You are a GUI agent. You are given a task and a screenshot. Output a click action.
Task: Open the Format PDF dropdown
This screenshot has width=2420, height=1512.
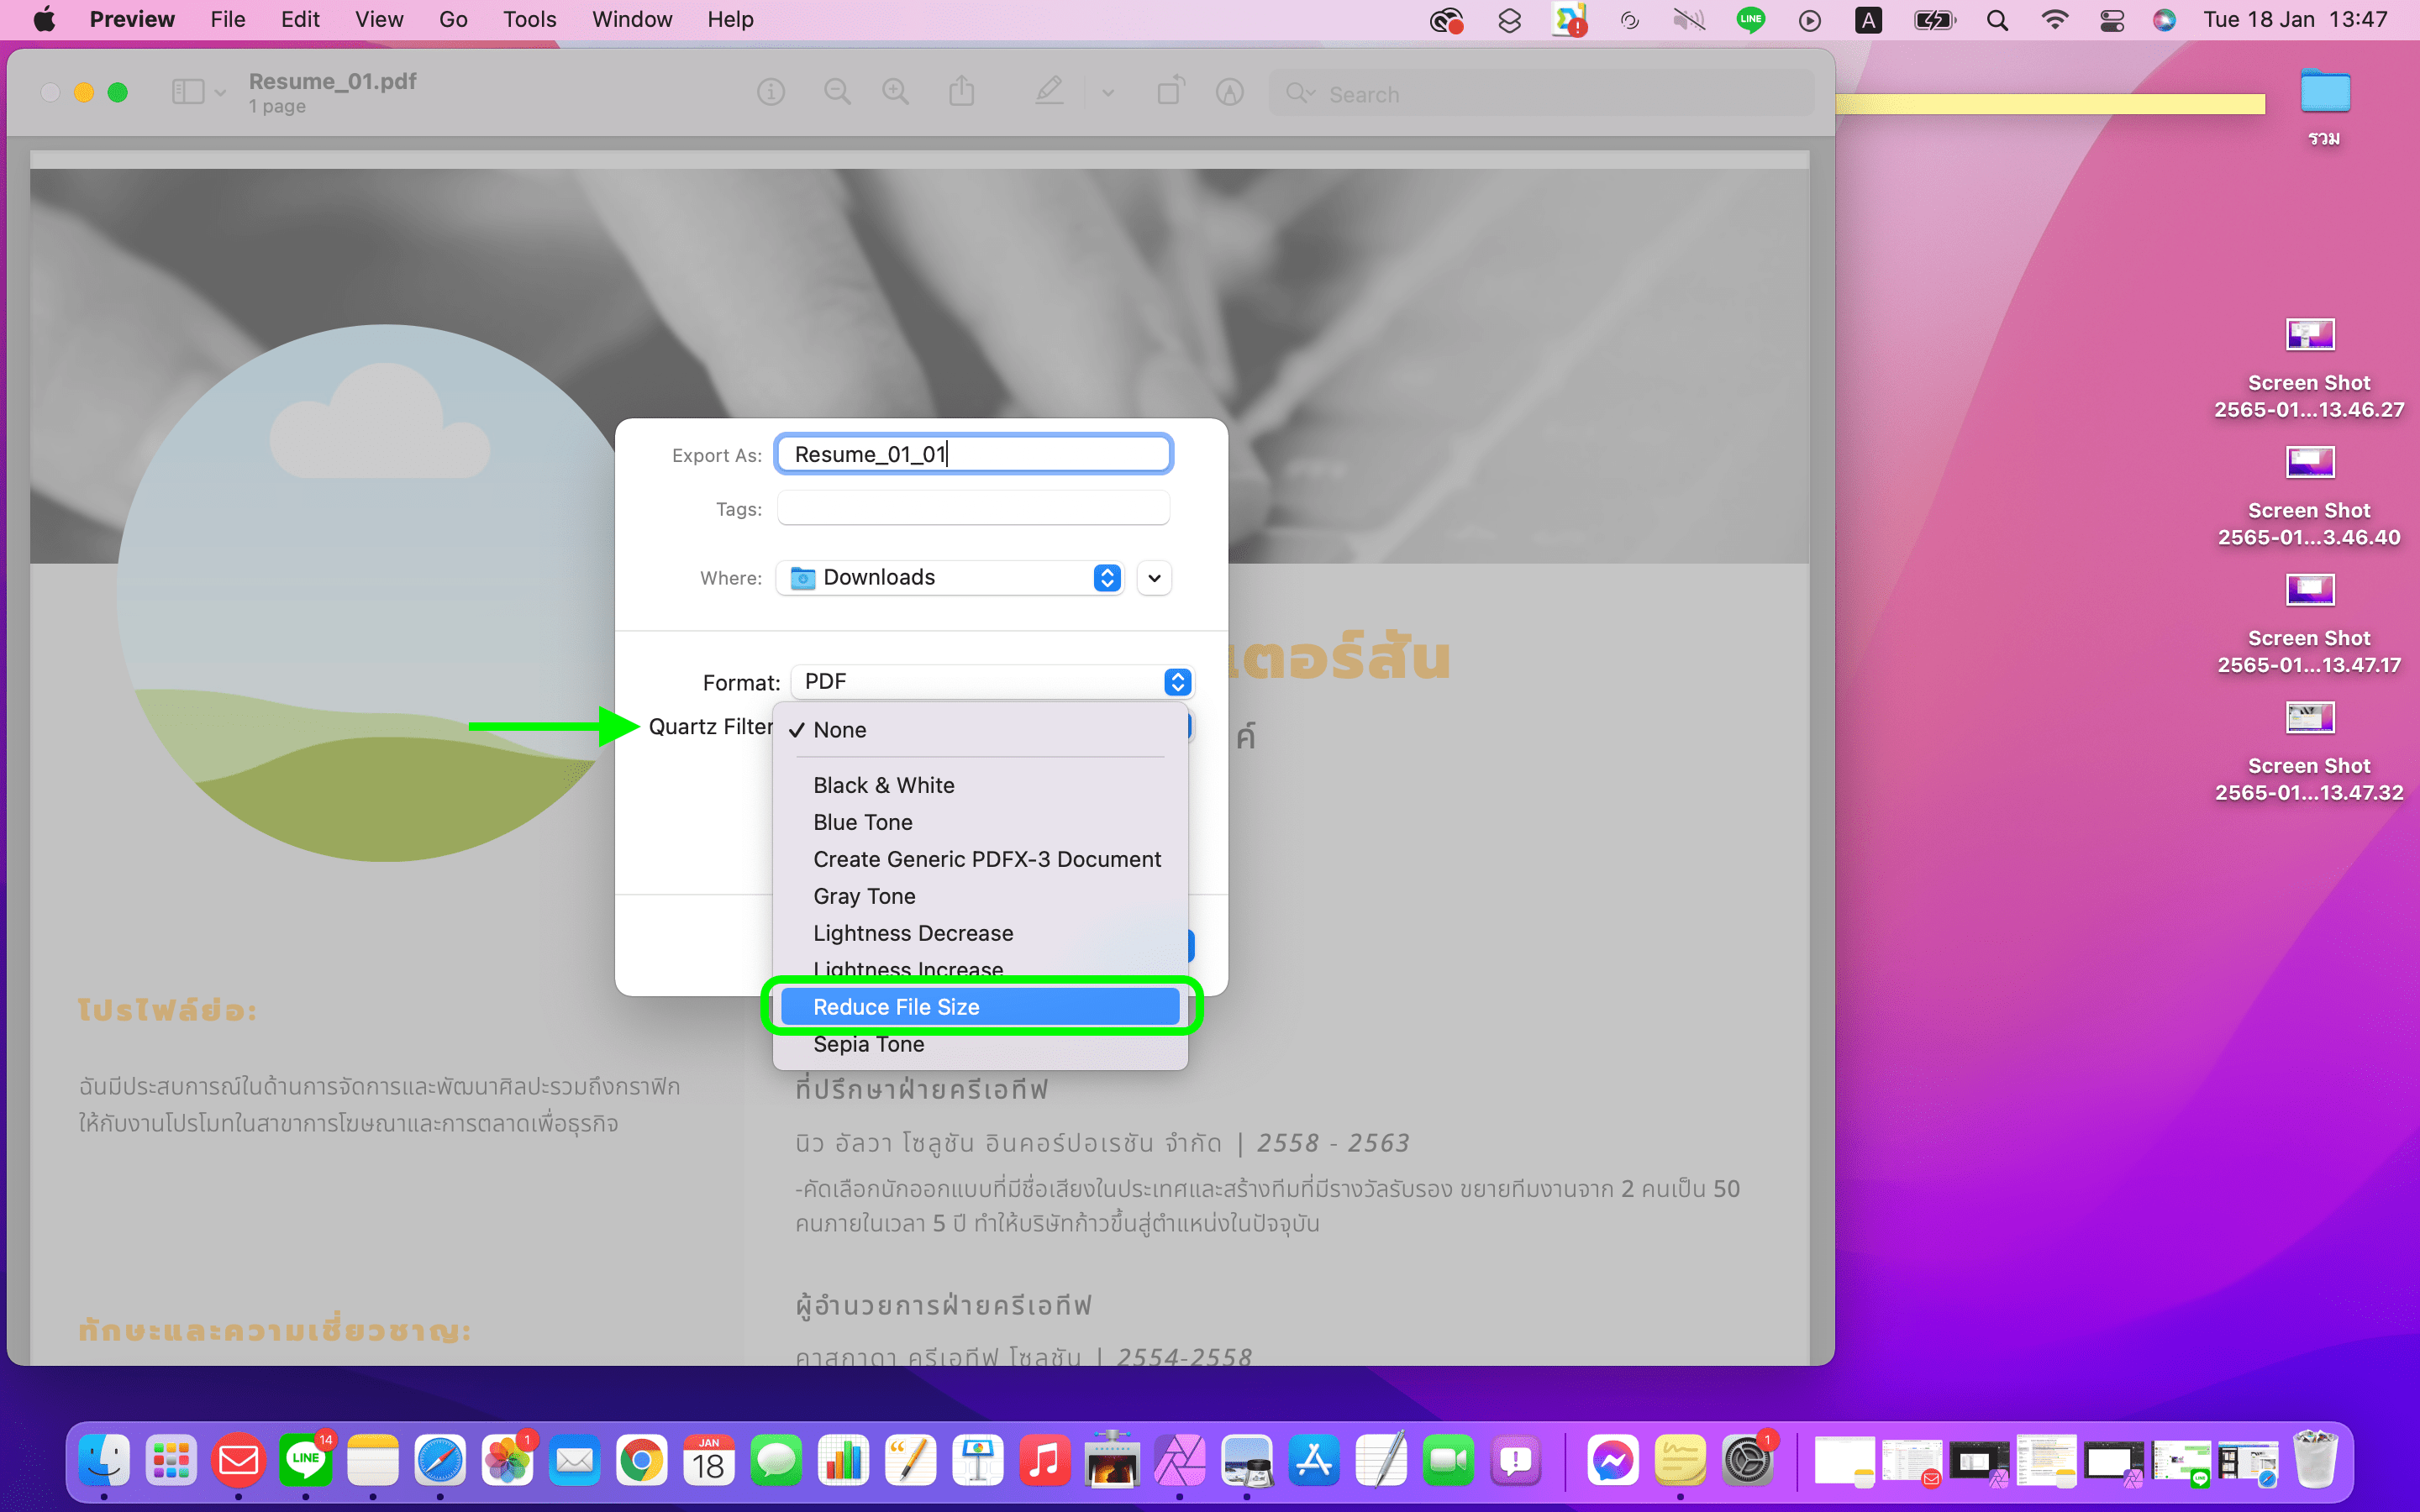pyautogui.click(x=992, y=682)
